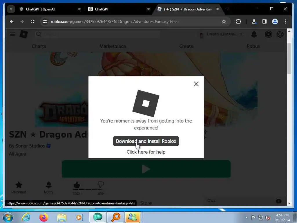
Task: Launch Internet Explorer from taskbar
Action: 26,217
